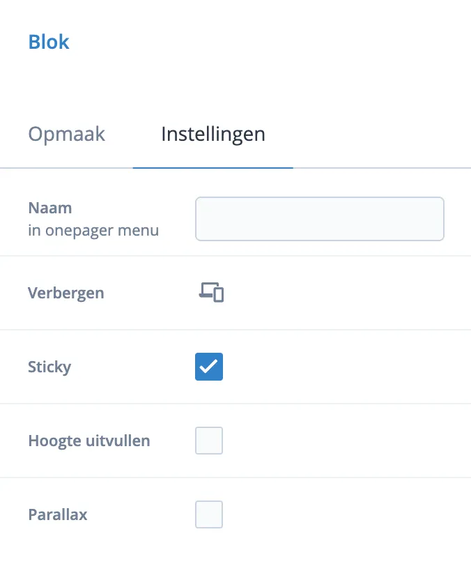
Task: Click the blue underline beneath Instellingen
Action: (x=213, y=167)
